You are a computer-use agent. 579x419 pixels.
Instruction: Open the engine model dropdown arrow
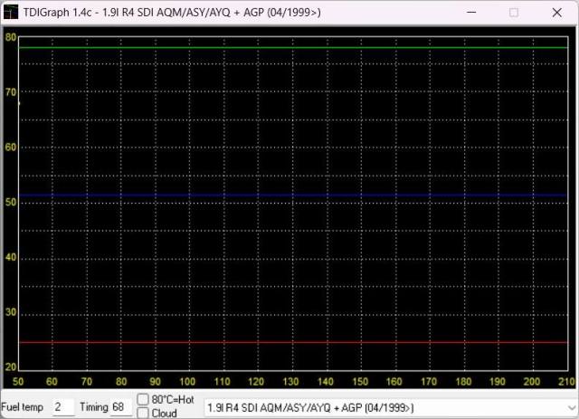tap(568, 407)
